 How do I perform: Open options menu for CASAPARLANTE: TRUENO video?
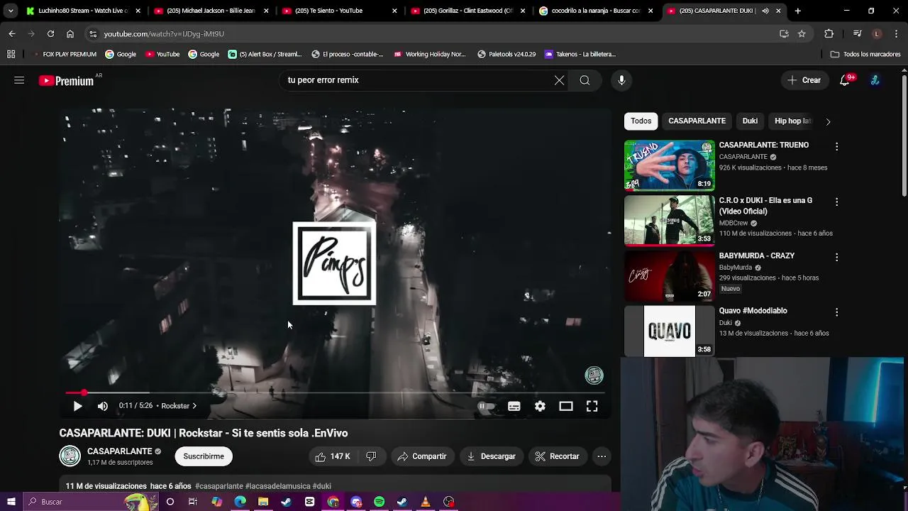(x=836, y=146)
